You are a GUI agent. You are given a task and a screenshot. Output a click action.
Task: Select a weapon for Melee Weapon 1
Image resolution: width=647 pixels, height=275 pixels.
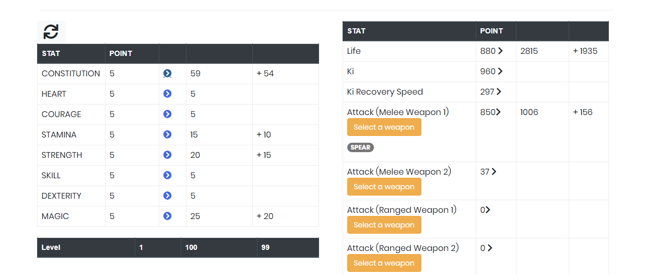click(x=384, y=127)
